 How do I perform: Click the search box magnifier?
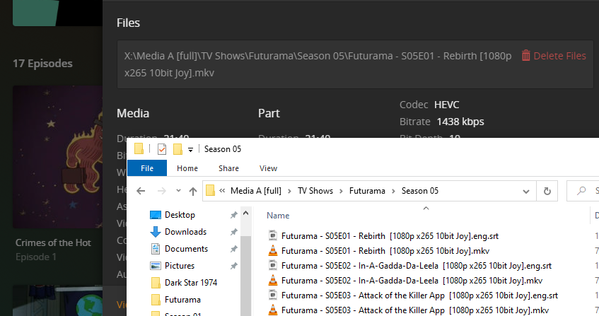click(x=581, y=190)
